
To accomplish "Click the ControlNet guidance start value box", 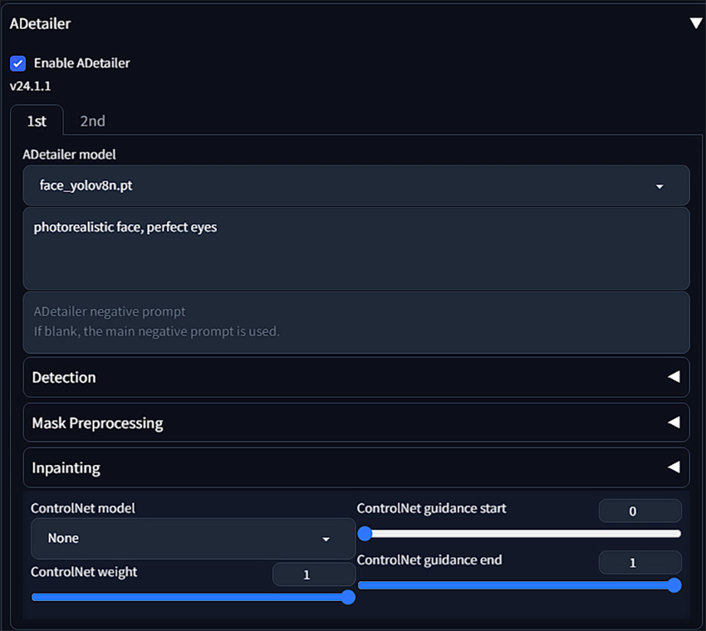I will point(640,511).
